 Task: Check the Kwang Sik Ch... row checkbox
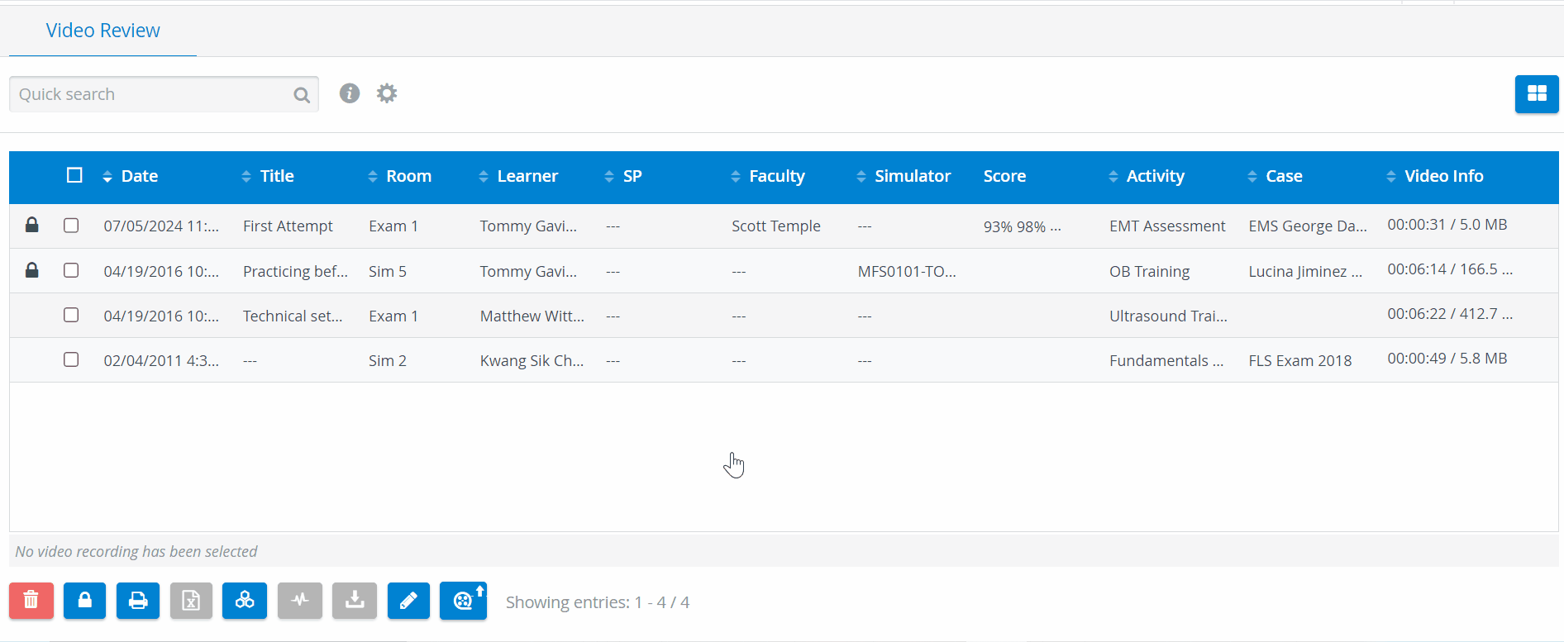[x=71, y=359]
